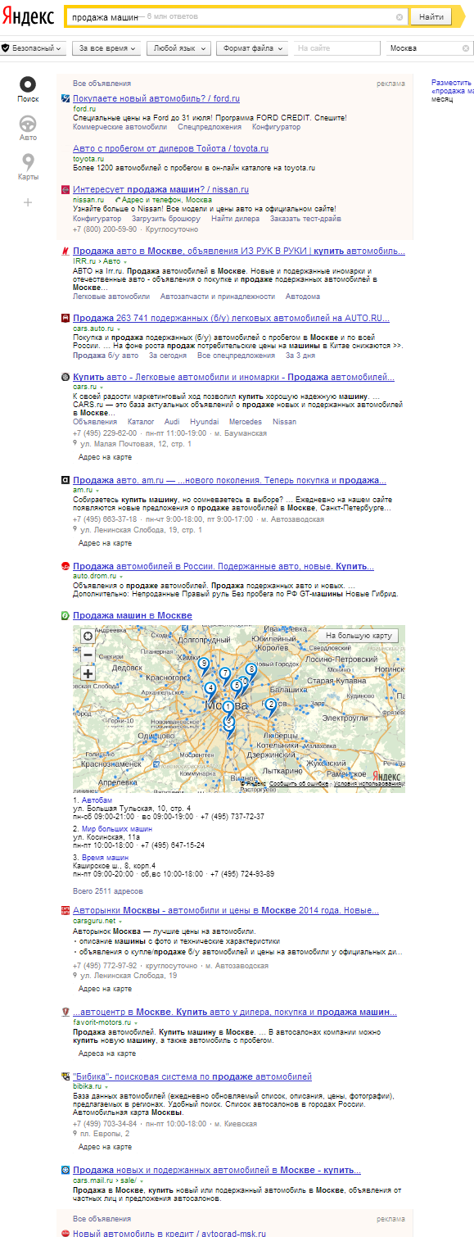Image resolution: width=474 pixels, height=1237 pixels.
Task: Focus the На сайте input field
Action: coord(336,48)
